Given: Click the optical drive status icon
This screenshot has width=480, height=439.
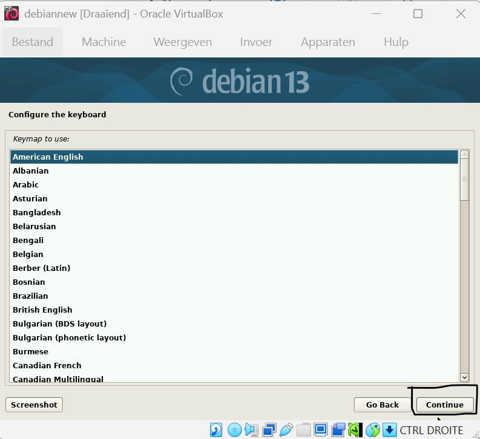Looking at the screenshot, I should click(235, 430).
